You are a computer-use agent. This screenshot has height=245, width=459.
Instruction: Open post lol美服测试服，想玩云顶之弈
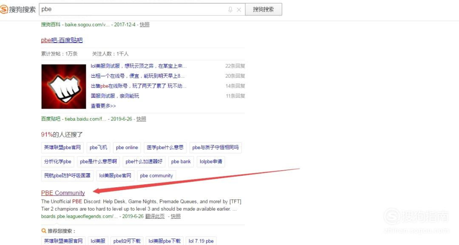(139, 66)
